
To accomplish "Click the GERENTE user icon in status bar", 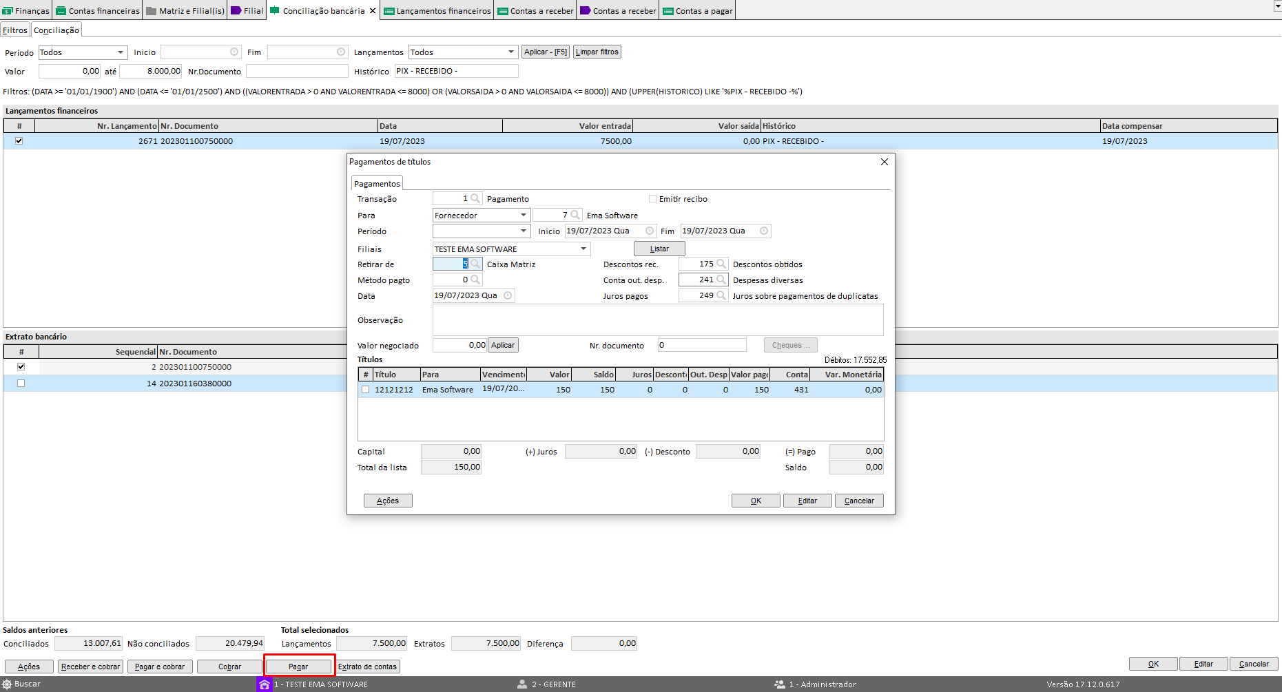I will pyautogui.click(x=522, y=684).
